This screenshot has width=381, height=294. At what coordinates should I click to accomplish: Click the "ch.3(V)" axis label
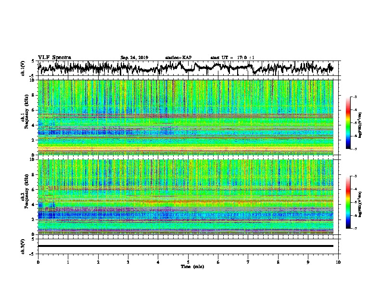pyautogui.click(x=23, y=247)
